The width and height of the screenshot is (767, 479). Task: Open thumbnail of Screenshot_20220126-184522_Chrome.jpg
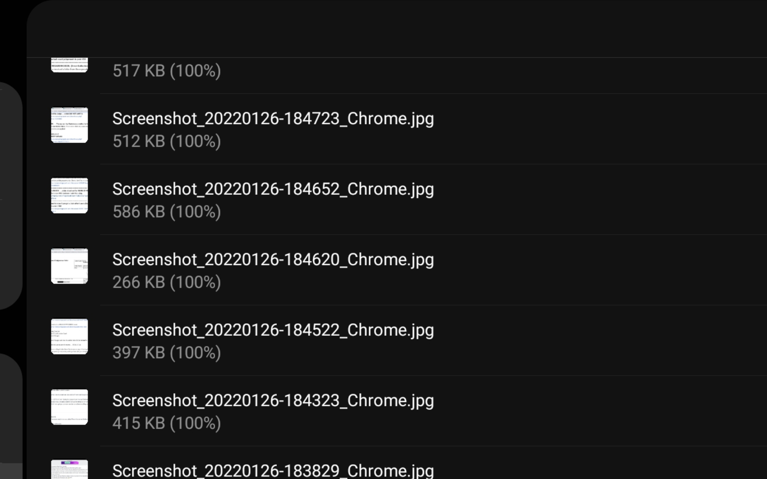70,336
